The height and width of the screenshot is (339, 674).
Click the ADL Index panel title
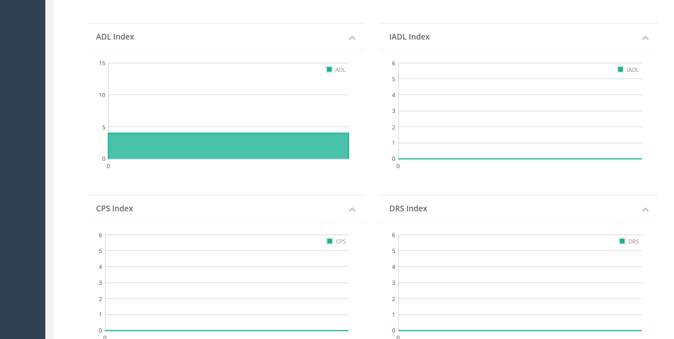pos(115,37)
